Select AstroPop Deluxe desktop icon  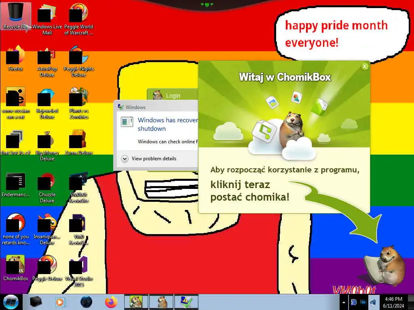pyautogui.click(x=47, y=61)
